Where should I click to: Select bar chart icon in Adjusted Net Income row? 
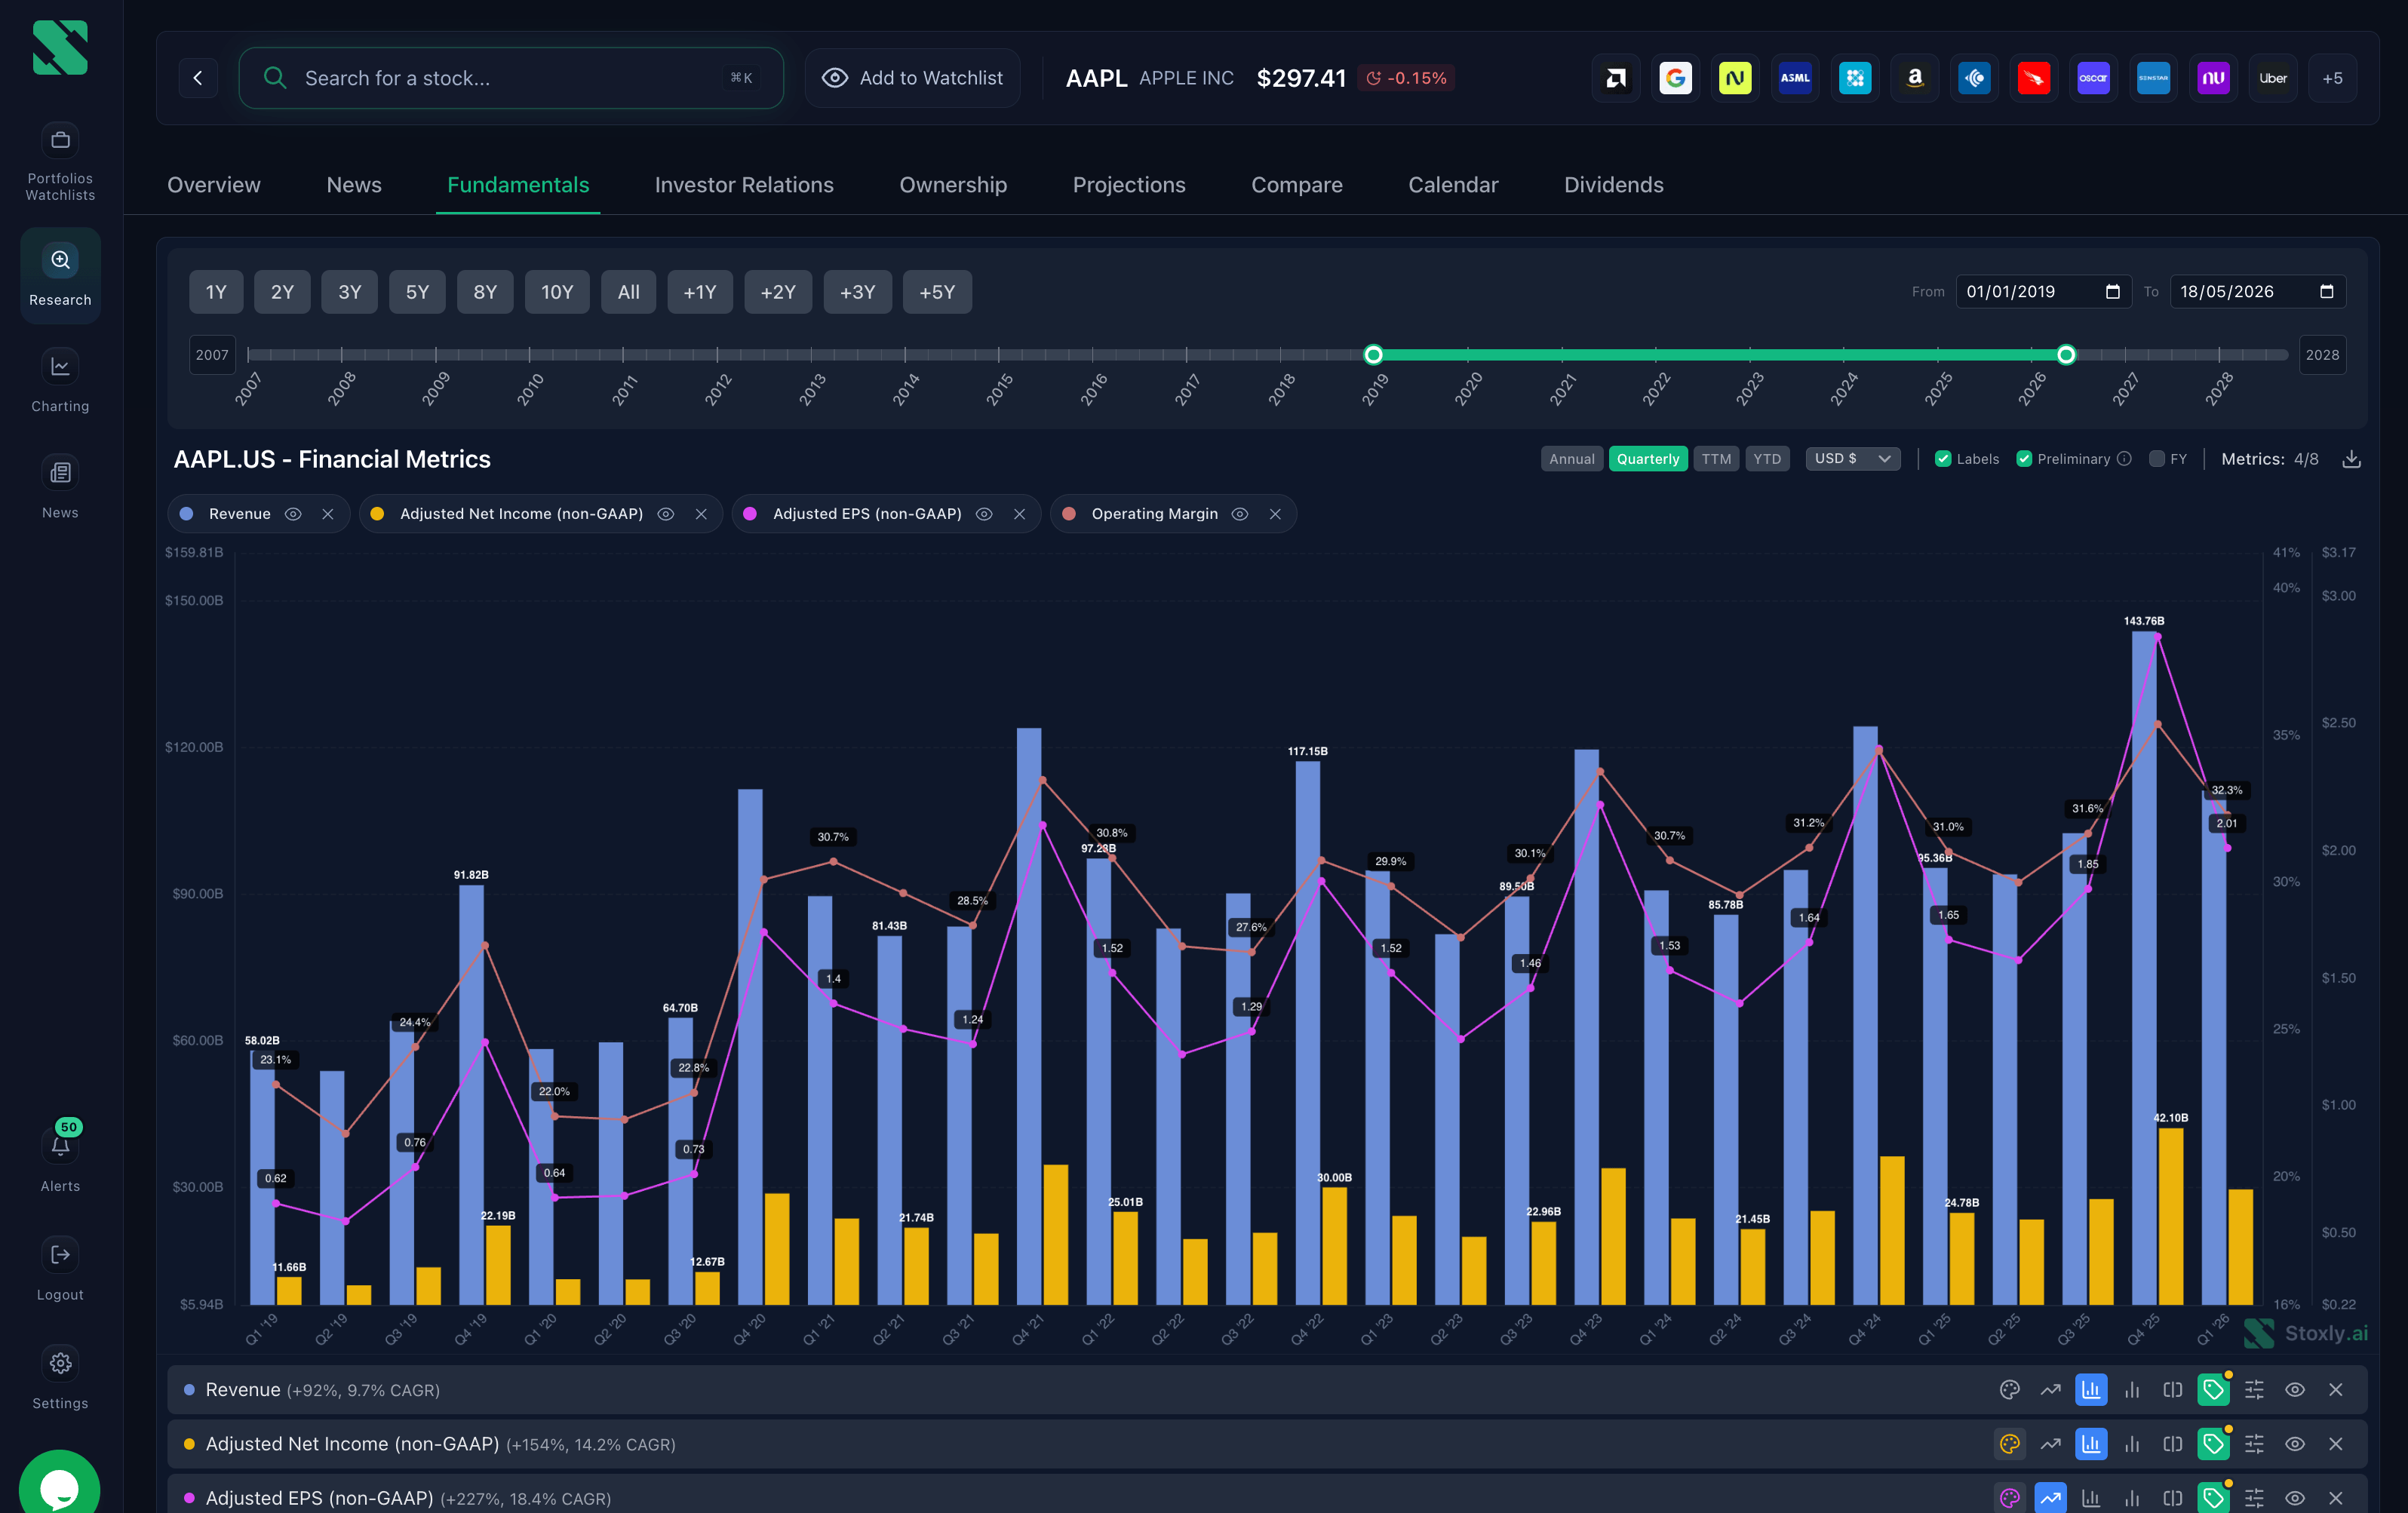(x=2091, y=1444)
